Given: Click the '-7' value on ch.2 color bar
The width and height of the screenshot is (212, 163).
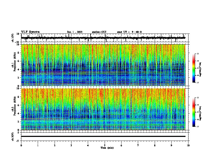Looking at the screenshot, I should 197,127.
